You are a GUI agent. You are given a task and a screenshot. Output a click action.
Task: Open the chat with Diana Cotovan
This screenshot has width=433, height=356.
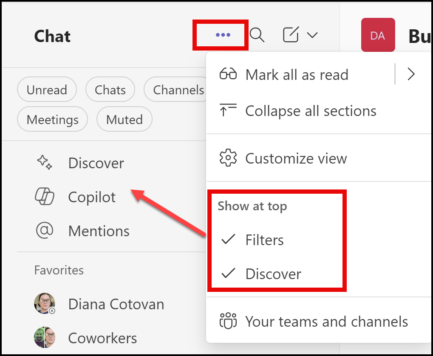click(116, 304)
